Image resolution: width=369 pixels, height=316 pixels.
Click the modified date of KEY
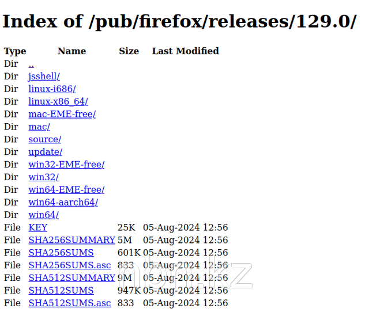tap(186, 228)
